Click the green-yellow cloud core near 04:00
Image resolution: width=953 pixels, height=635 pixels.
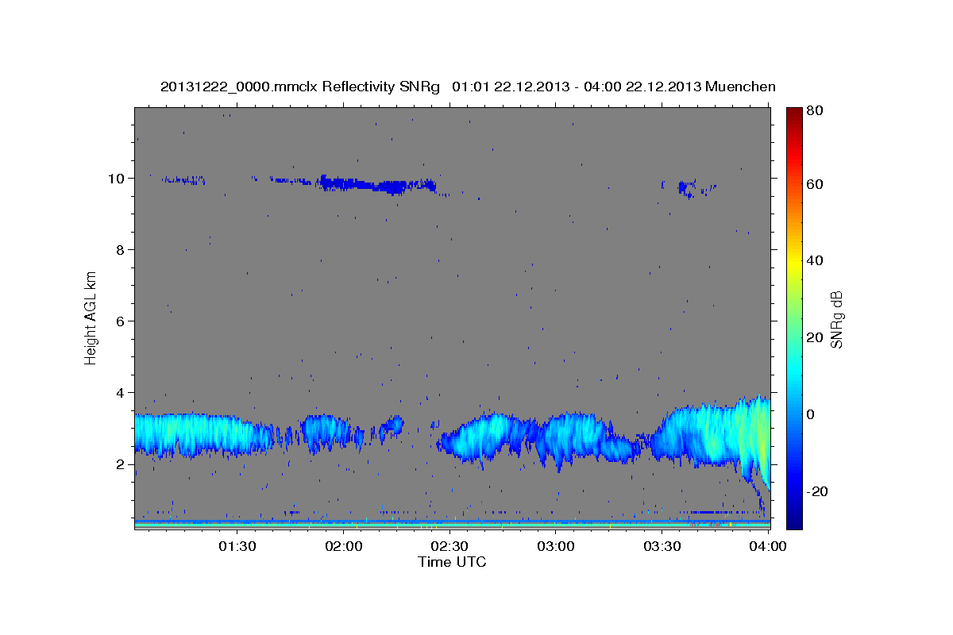762,437
